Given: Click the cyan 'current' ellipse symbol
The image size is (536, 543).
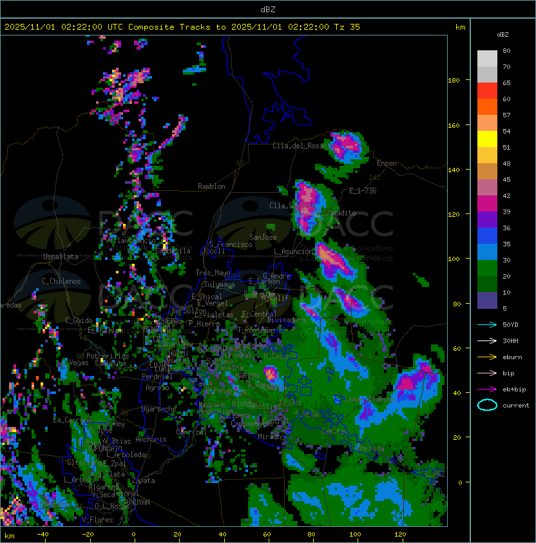Looking at the screenshot, I should pos(487,405).
